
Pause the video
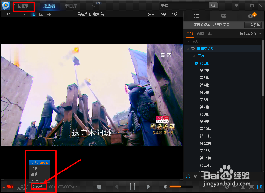tap(132, 187)
